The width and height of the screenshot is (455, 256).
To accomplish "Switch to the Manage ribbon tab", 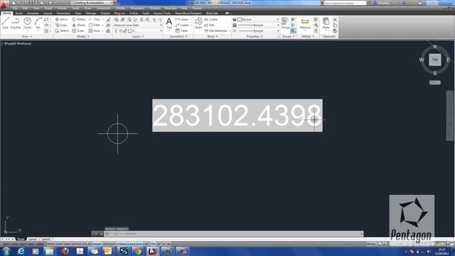I will tap(90, 13).
